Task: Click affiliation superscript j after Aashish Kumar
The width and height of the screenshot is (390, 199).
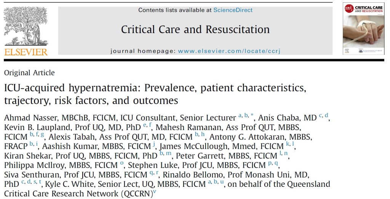Action: [x=153, y=144]
